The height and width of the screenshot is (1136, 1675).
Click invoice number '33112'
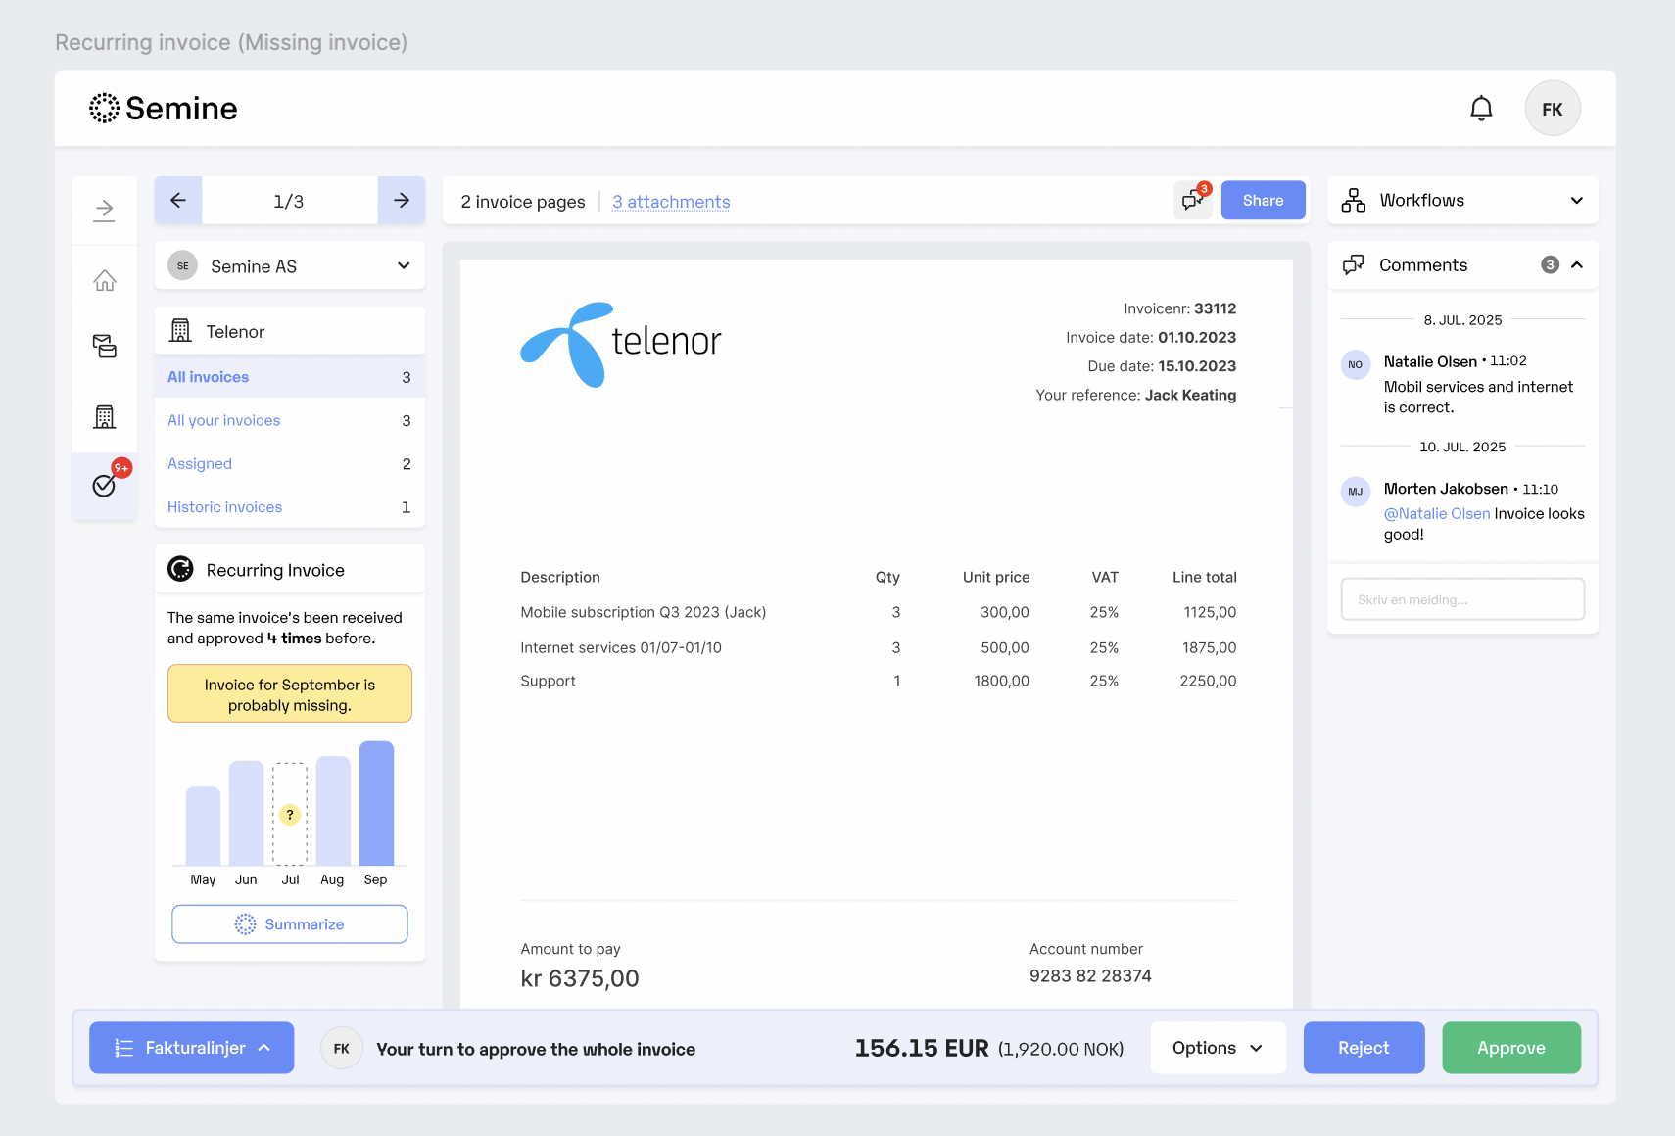(1216, 308)
